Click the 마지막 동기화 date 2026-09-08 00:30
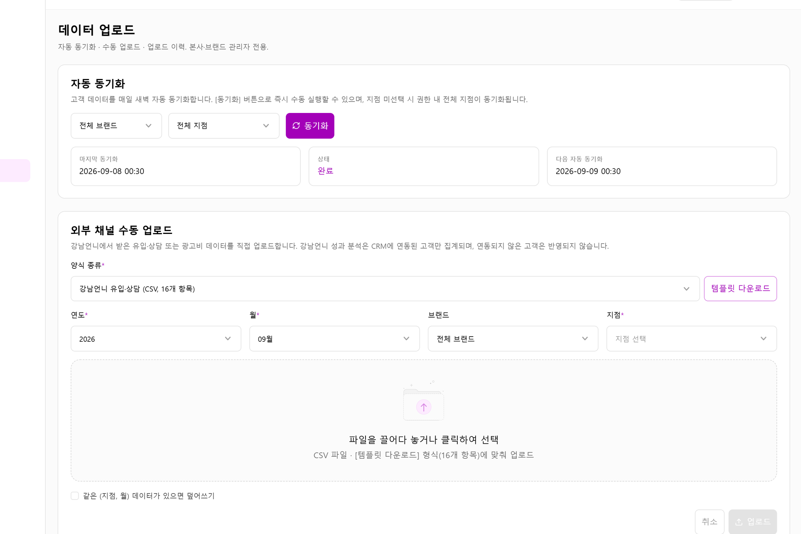The height and width of the screenshot is (534, 801). [x=112, y=171]
